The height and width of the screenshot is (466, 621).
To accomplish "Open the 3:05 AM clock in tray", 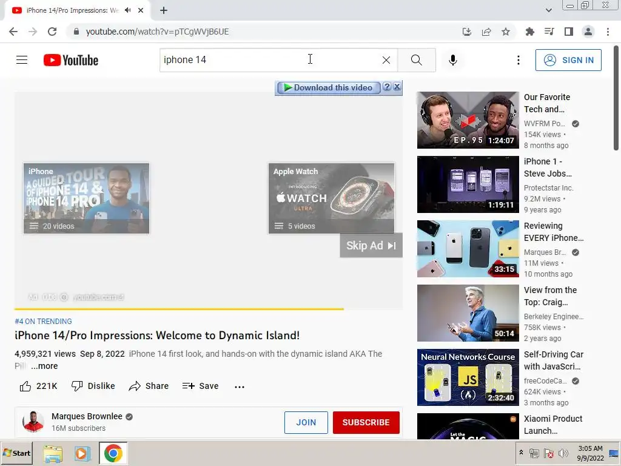I will [x=590, y=453].
